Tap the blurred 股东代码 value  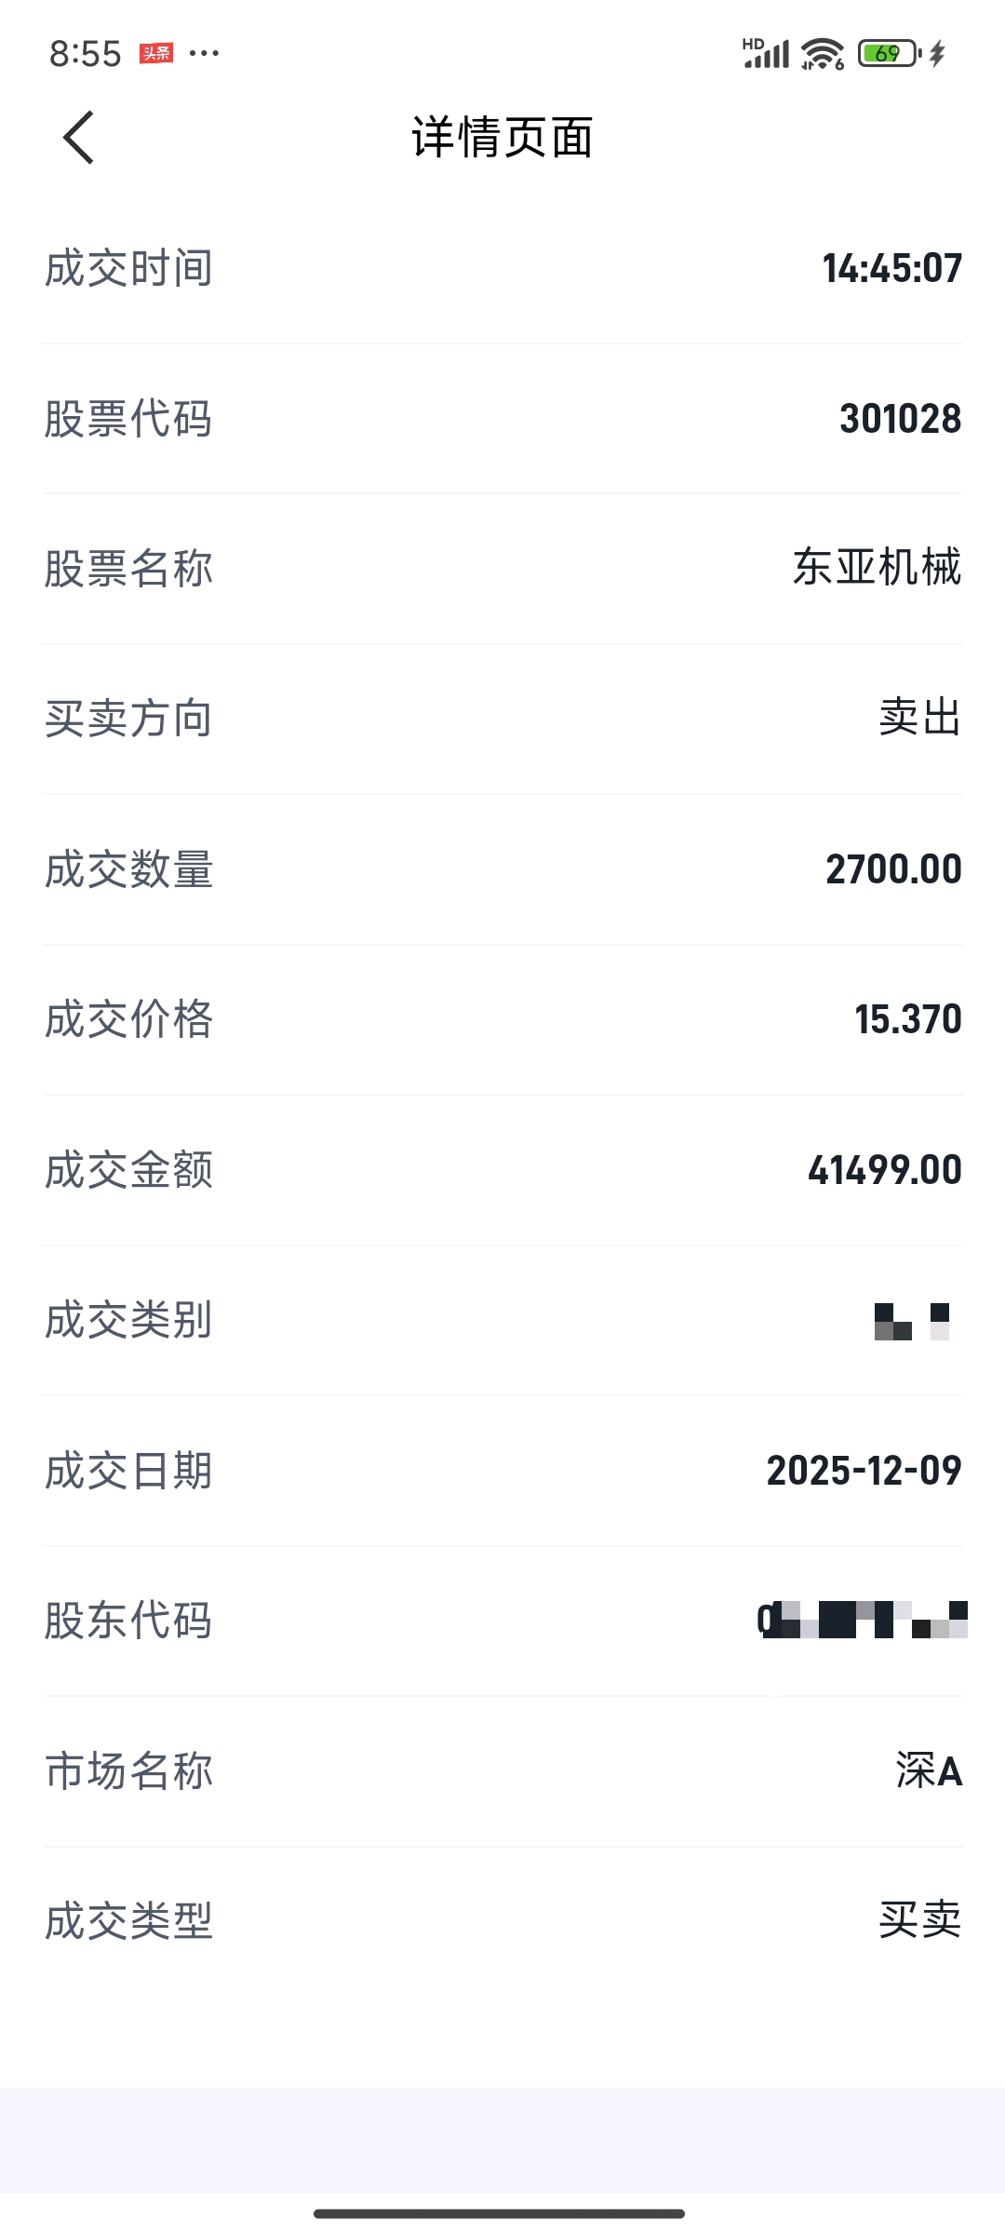(x=862, y=1621)
